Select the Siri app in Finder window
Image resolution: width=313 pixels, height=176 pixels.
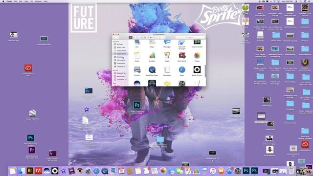[137, 83]
